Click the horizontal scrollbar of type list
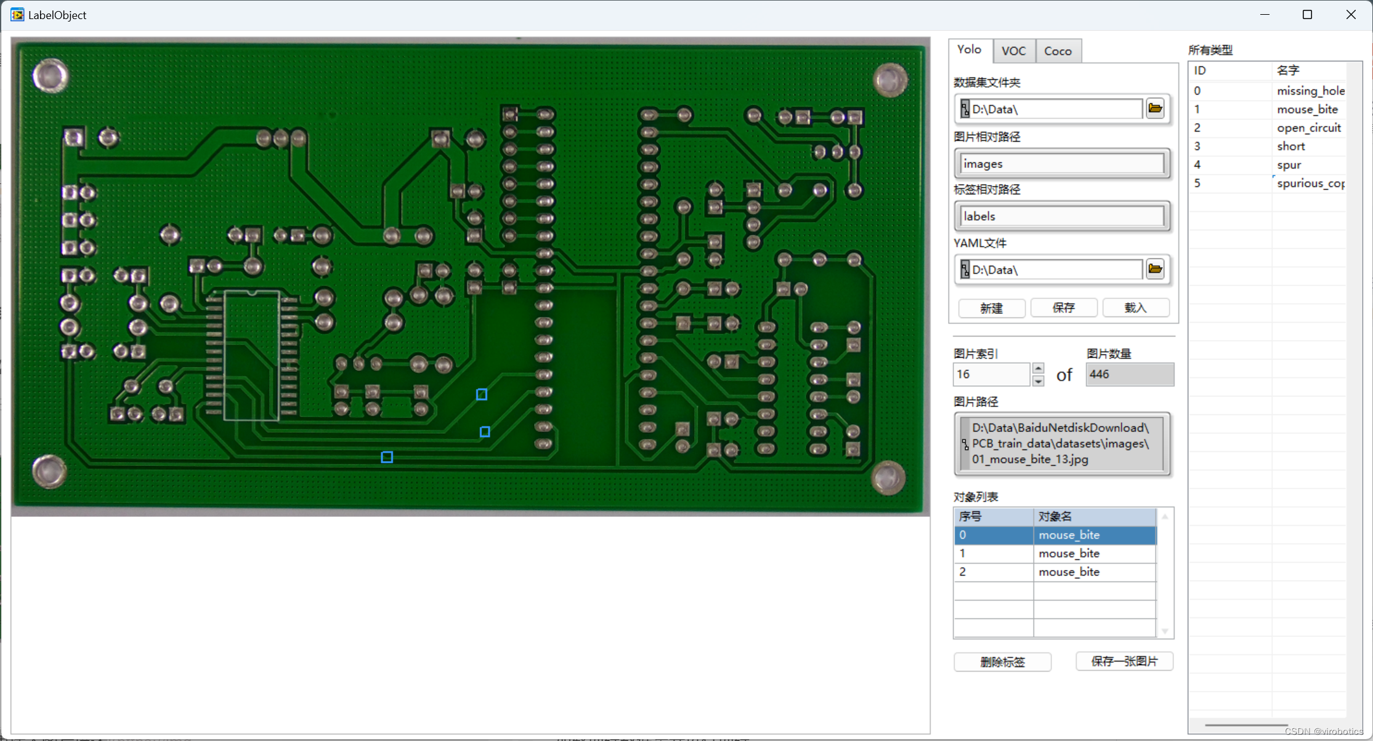Image resolution: width=1373 pixels, height=741 pixels. tap(1247, 725)
